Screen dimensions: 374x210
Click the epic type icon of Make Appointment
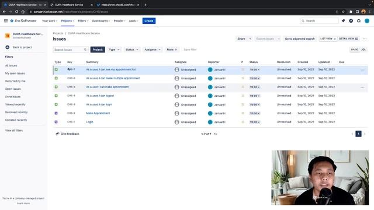coord(56,113)
